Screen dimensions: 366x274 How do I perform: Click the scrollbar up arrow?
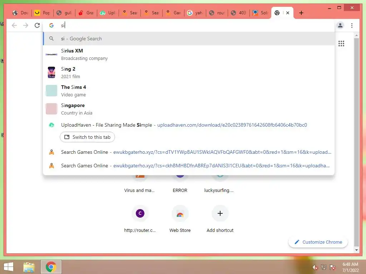tap(356, 35)
